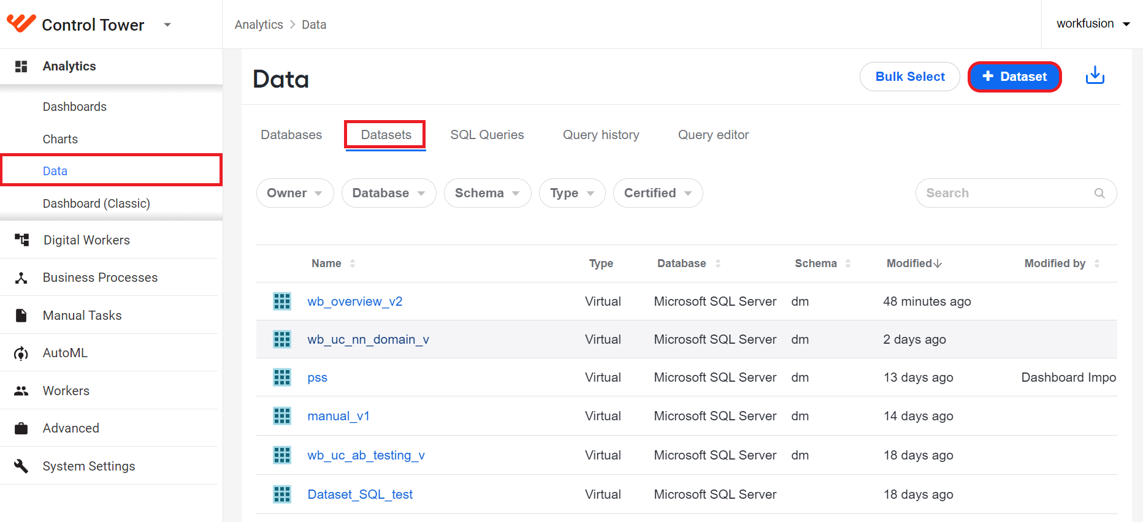Click '48 minutes ago' modified cell

point(927,301)
